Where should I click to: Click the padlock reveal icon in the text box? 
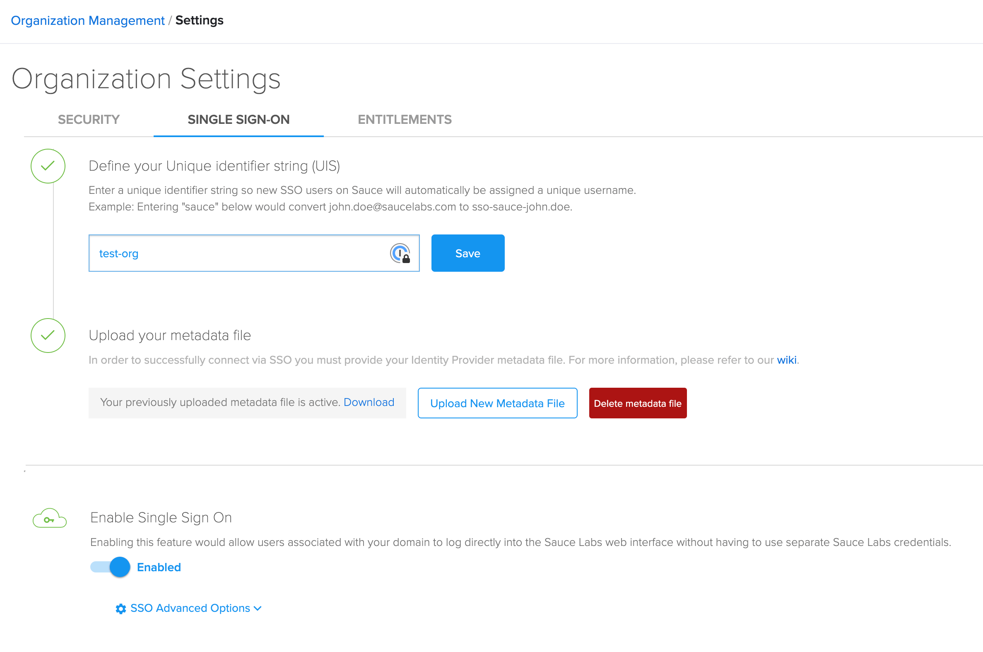tap(400, 253)
